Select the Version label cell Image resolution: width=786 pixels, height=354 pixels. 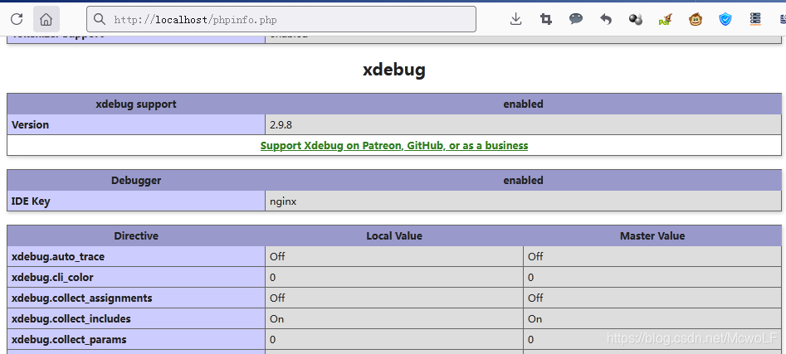coord(136,124)
